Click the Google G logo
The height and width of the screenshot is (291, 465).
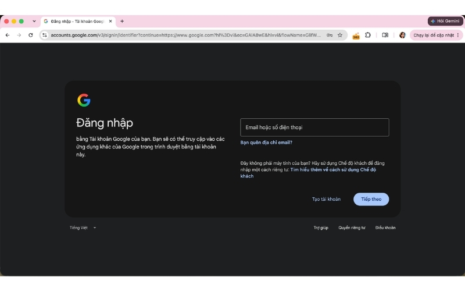pos(84,100)
